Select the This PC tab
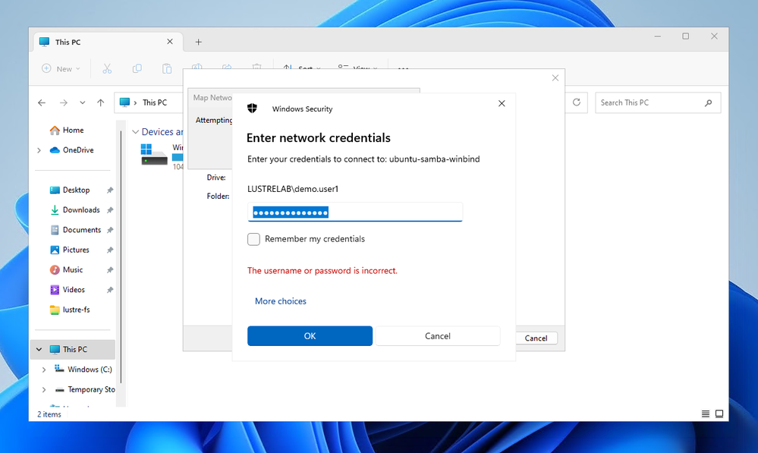Viewport: 758px width, 453px height. click(108, 42)
